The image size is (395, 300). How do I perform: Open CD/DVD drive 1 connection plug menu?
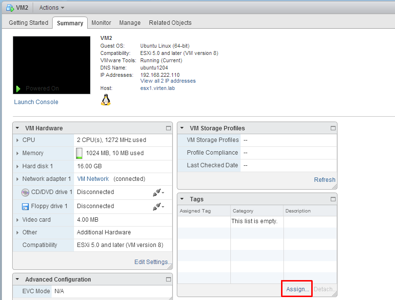(x=158, y=193)
